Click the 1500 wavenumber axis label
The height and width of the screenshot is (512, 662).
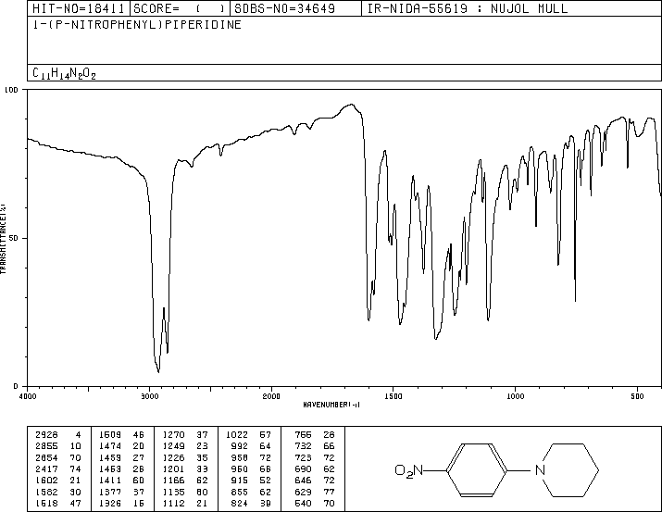(x=393, y=396)
